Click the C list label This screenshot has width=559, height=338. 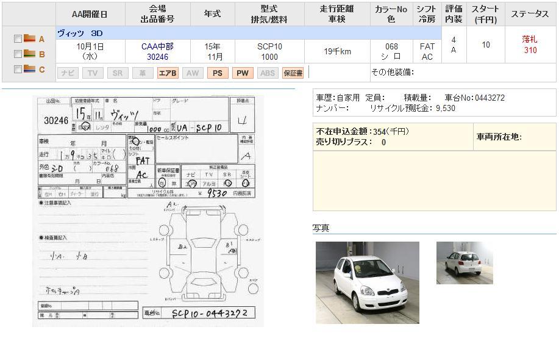[x=41, y=70]
